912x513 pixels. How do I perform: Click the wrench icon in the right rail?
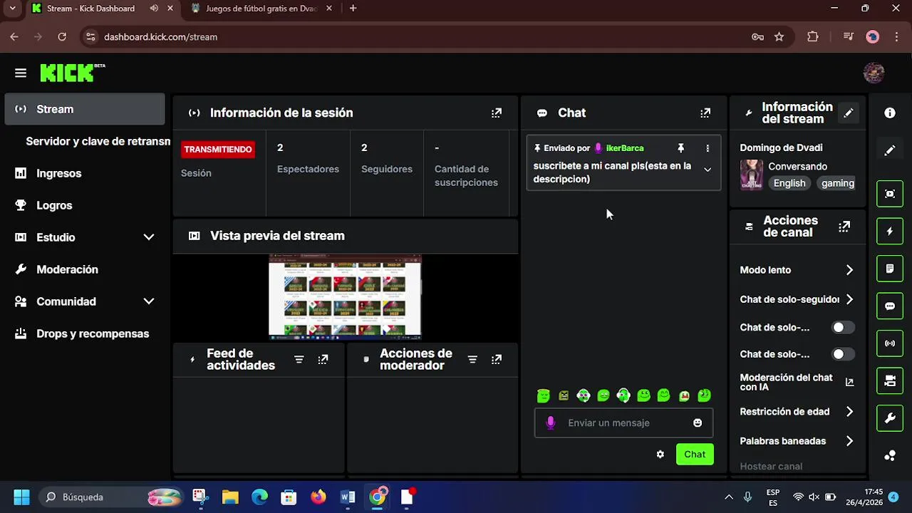point(890,418)
